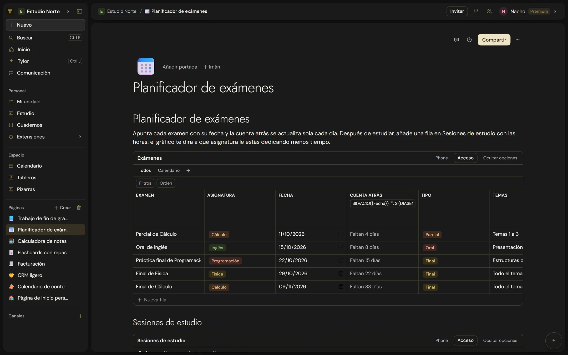Open Calculadora de notas page
Viewport: 568px width, 355px height.
coord(45,241)
